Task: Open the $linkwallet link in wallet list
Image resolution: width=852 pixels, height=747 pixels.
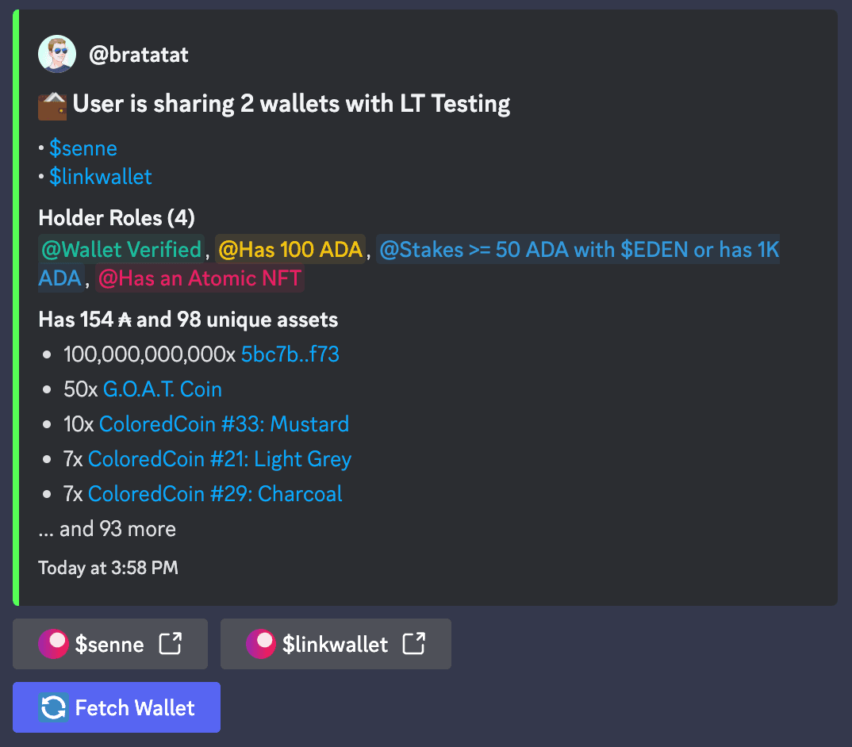Action: [101, 177]
